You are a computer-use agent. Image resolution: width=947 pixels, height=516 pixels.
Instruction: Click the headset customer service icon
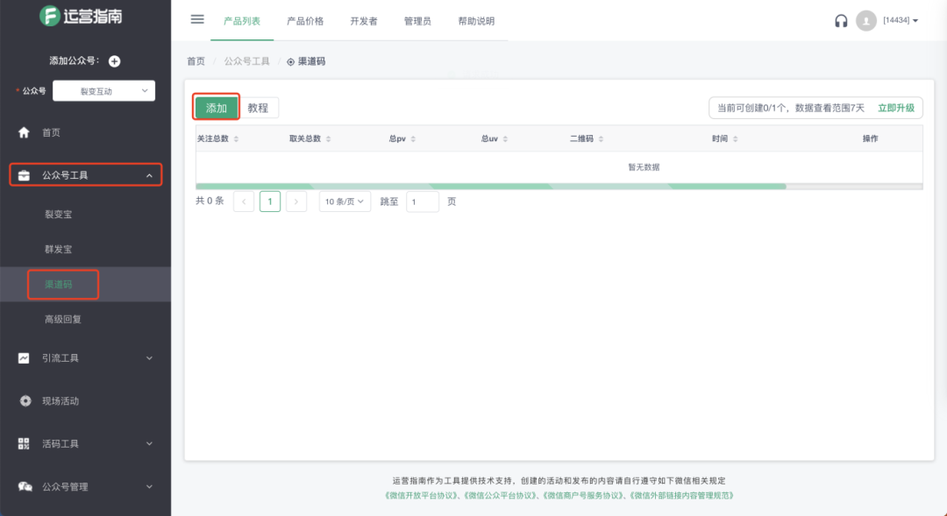tap(840, 19)
